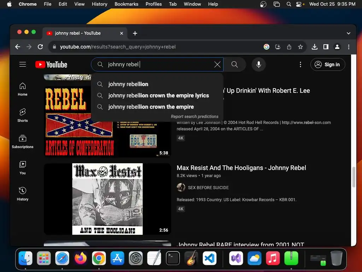Launch Music app from the dock
This screenshot has height=272, width=362.
(273, 258)
